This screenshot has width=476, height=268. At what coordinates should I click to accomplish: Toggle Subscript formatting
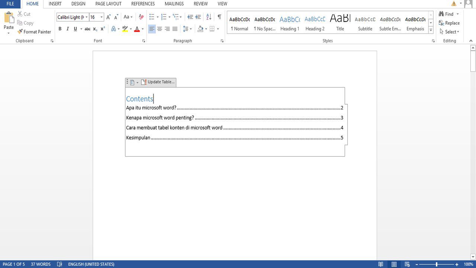coord(95,29)
